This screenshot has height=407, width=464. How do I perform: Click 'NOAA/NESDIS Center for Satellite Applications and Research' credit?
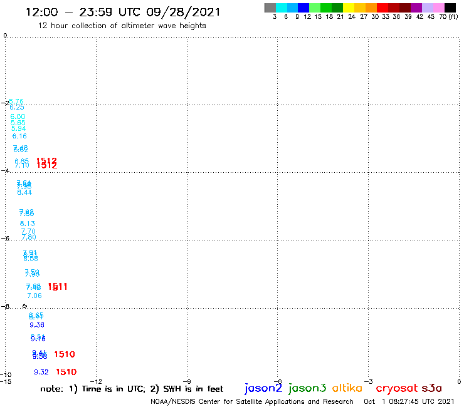coord(252,402)
